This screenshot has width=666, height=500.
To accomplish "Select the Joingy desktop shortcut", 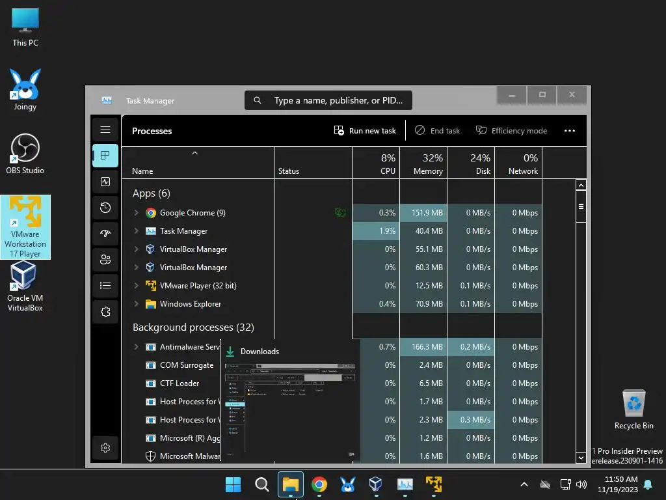I will coord(25,89).
